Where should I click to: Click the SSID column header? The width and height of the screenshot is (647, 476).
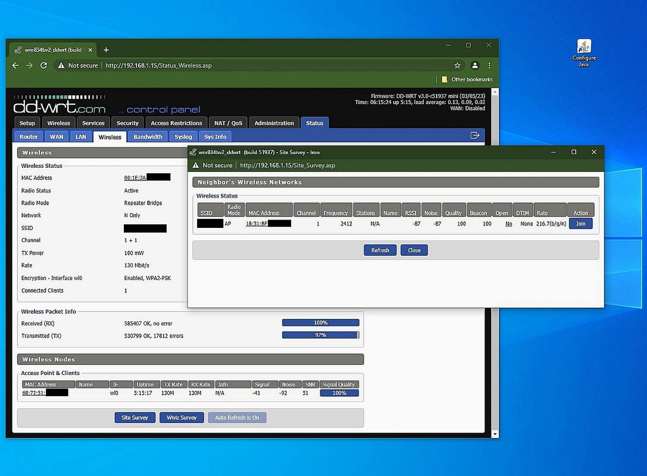211,209
